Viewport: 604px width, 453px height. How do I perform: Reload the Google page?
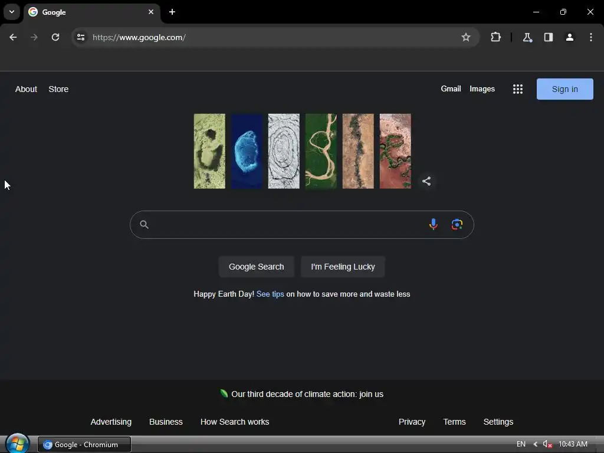55,37
